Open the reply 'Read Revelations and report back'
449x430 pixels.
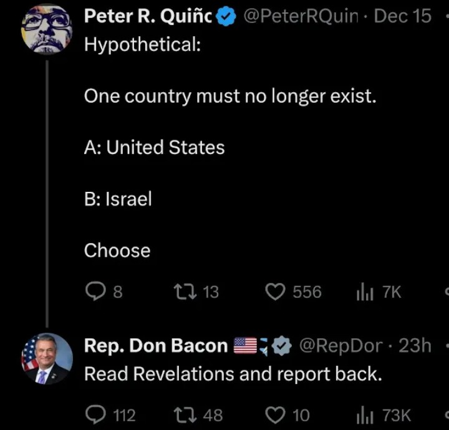[x=232, y=374]
